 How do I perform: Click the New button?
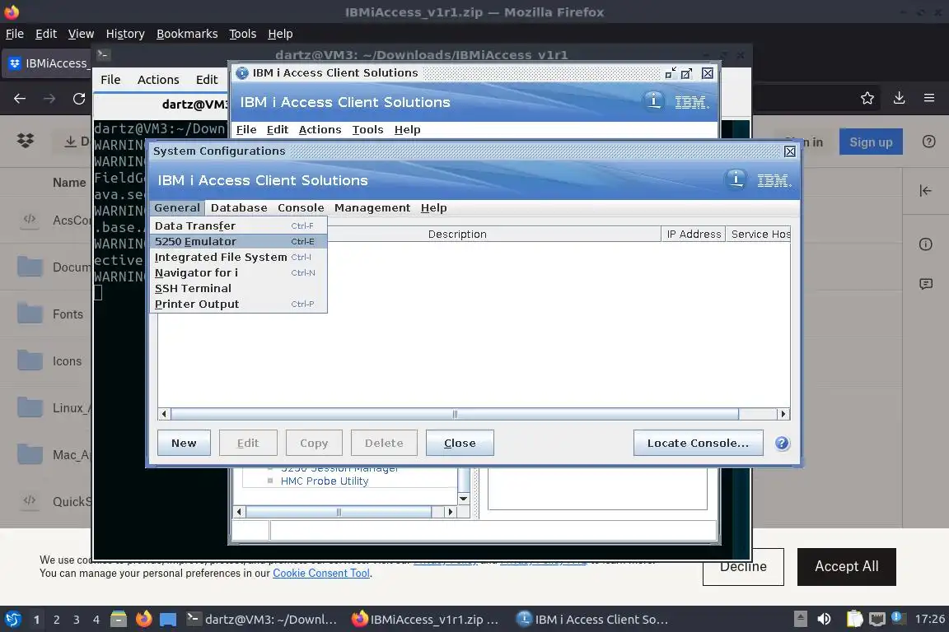184,443
